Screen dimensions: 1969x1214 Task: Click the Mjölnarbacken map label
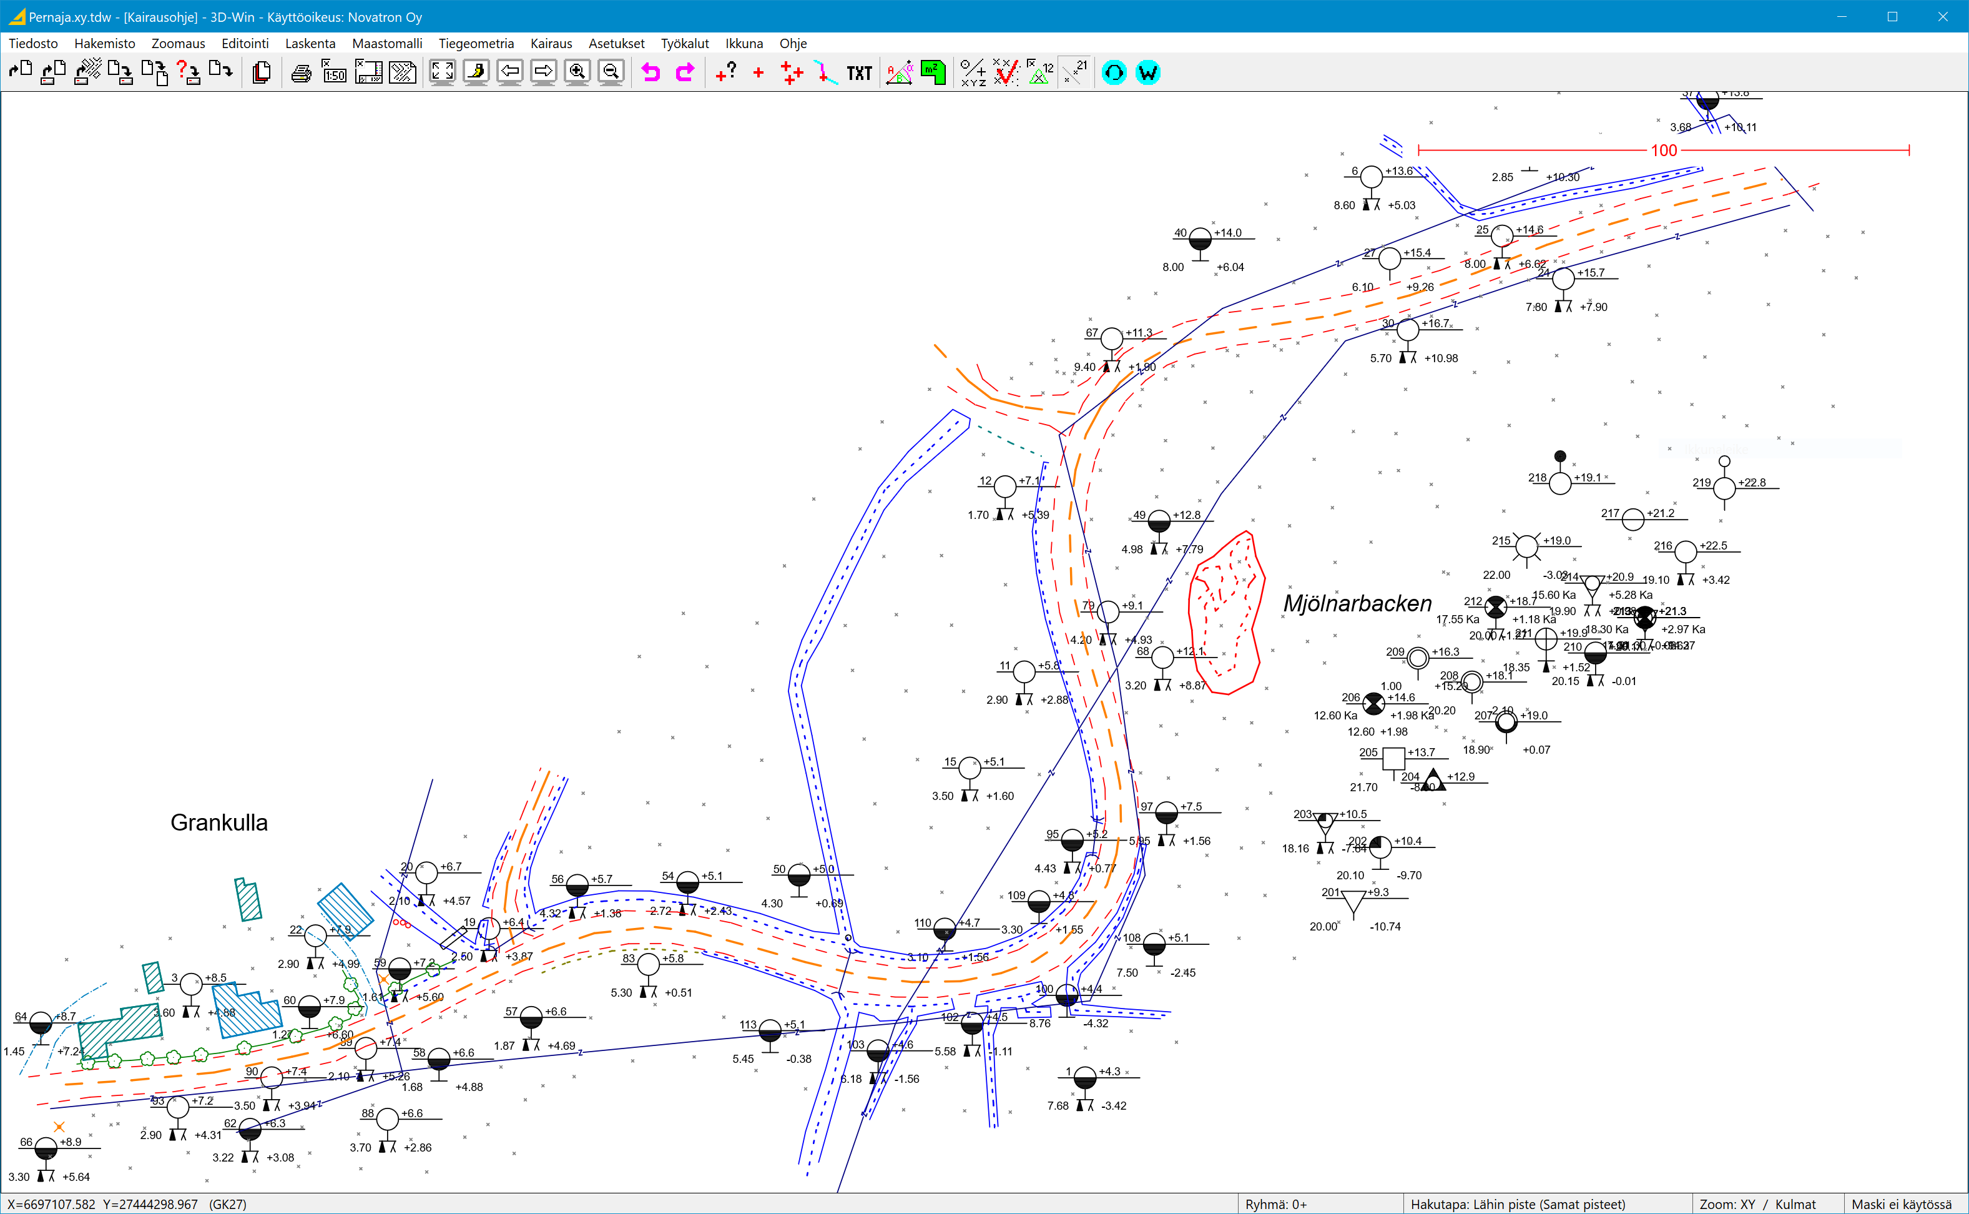1357,603
